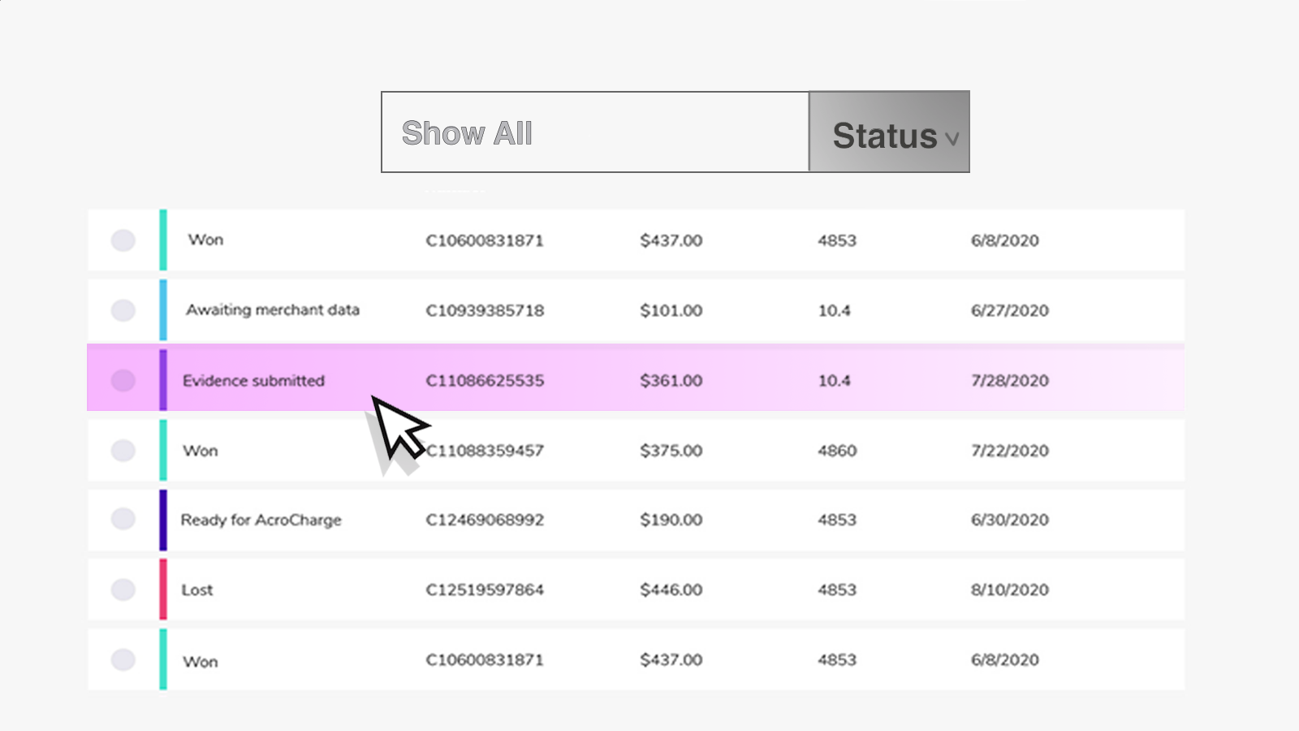1299x731 pixels.
Task: Click the 8/10/2020 date cell
Action: (x=1009, y=590)
